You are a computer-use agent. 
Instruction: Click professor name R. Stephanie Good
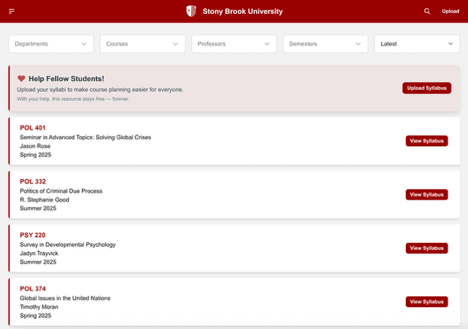click(x=45, y=200)
